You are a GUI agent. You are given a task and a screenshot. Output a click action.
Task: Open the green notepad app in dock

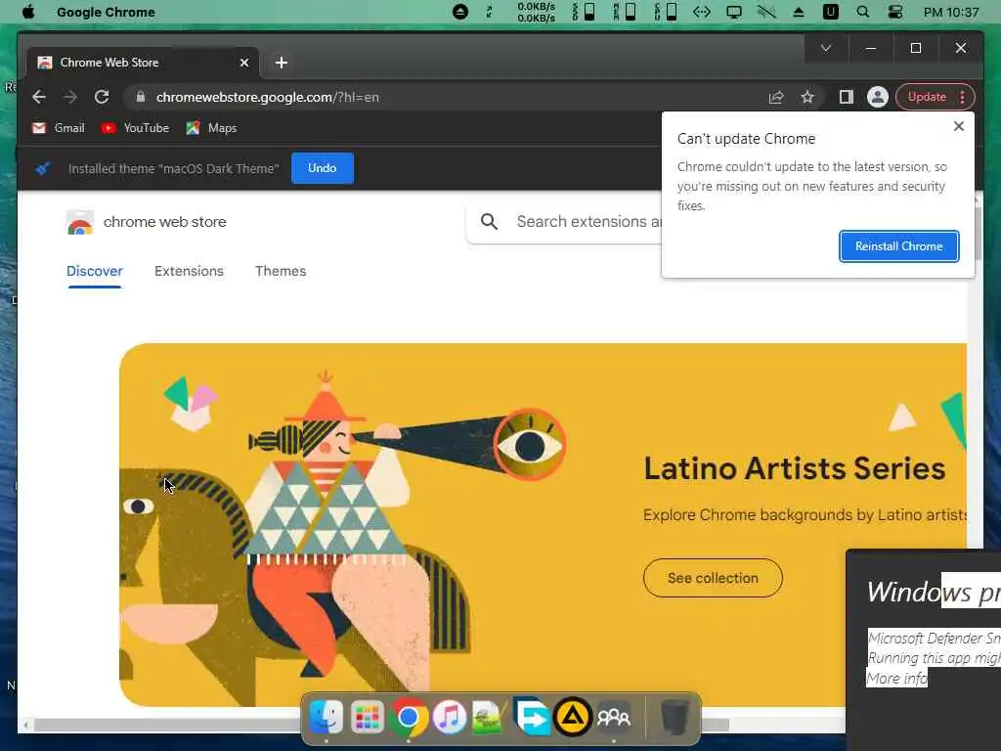pyautogui.click(x=490, y=717)
